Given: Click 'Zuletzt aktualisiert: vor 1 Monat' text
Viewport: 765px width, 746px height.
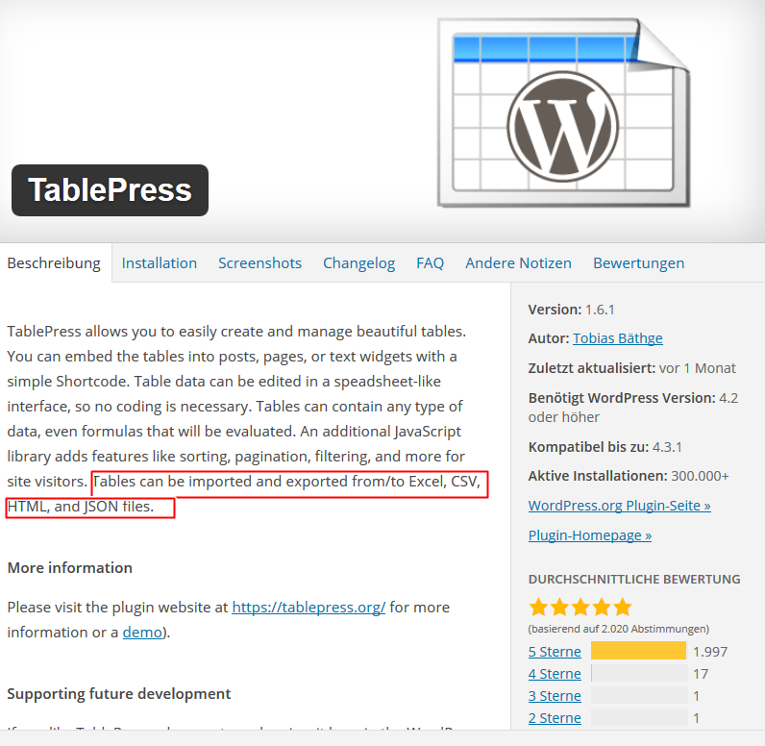Looking at the screenshot, I should [x=631, y=368].
